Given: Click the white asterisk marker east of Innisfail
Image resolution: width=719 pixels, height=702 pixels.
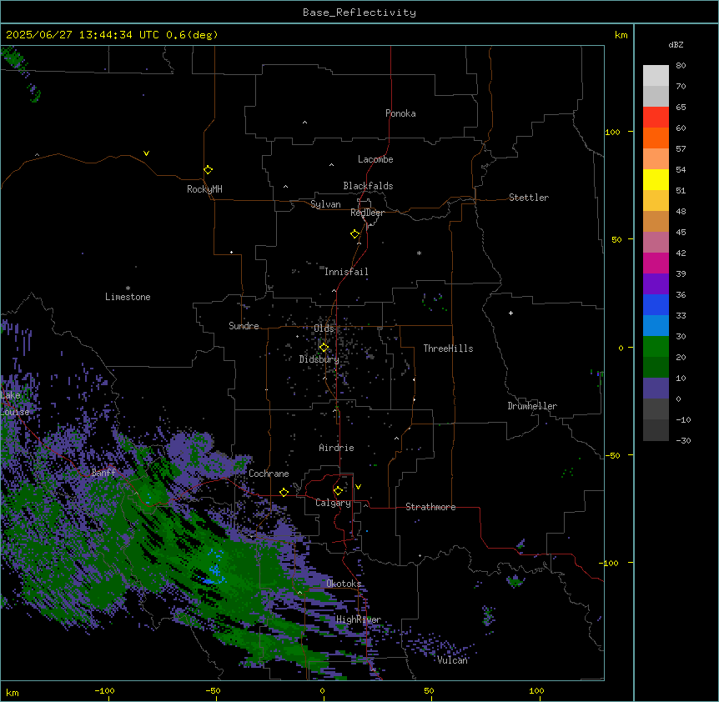Looking at the screenshot, I should (x=419, y=253).
